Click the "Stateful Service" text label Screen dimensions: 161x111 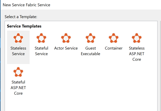[41, 51]
